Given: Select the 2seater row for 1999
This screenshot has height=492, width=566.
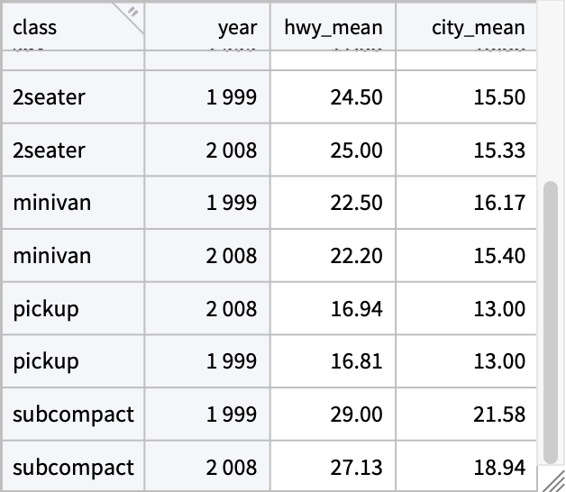Looking at the screenshot, I should (x=50, y=97).
